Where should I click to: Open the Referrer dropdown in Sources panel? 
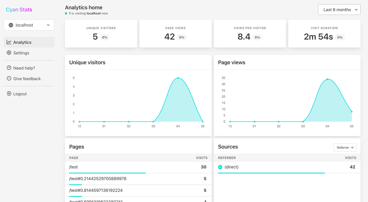point(345,147)
